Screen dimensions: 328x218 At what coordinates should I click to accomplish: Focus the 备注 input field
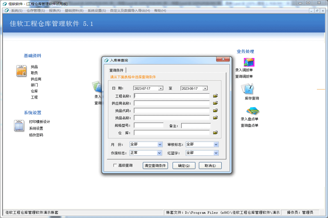[196, 126]
